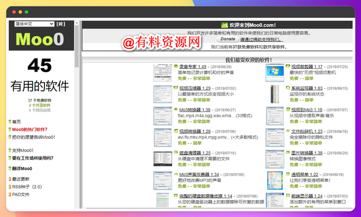Viewport: 361px width, 217px height.
Task: Open 前端显示器 1.24 software link
Action: pos(307,196)
